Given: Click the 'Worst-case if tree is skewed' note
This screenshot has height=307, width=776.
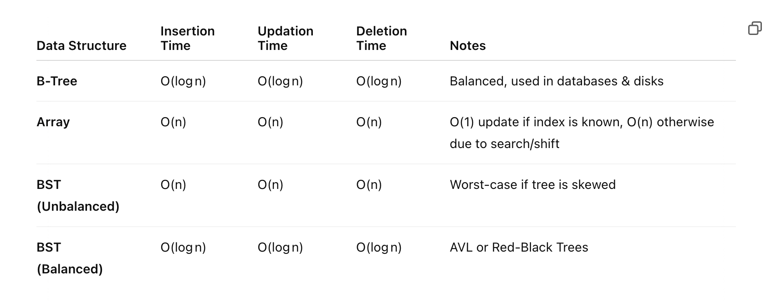Looking at the screenshot, I should point(532,184).
